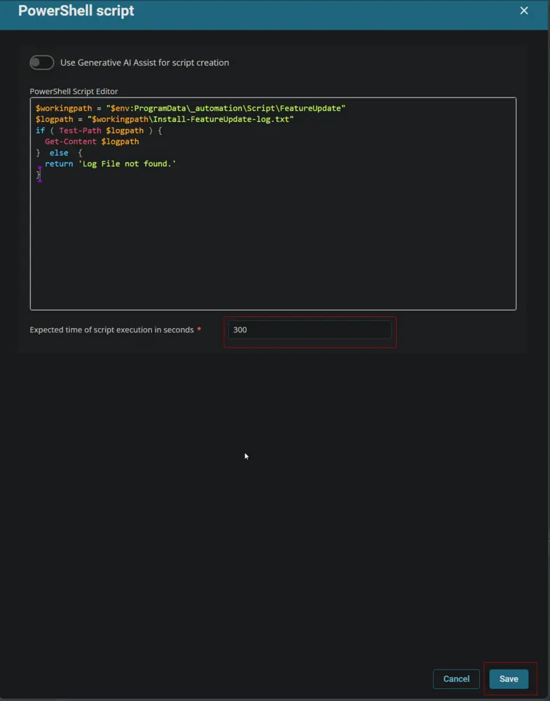Screen dimensions: 550x701
Task: Click the 'if ( Test-Path $logpath )' line
Action: (x=99, y=130)
